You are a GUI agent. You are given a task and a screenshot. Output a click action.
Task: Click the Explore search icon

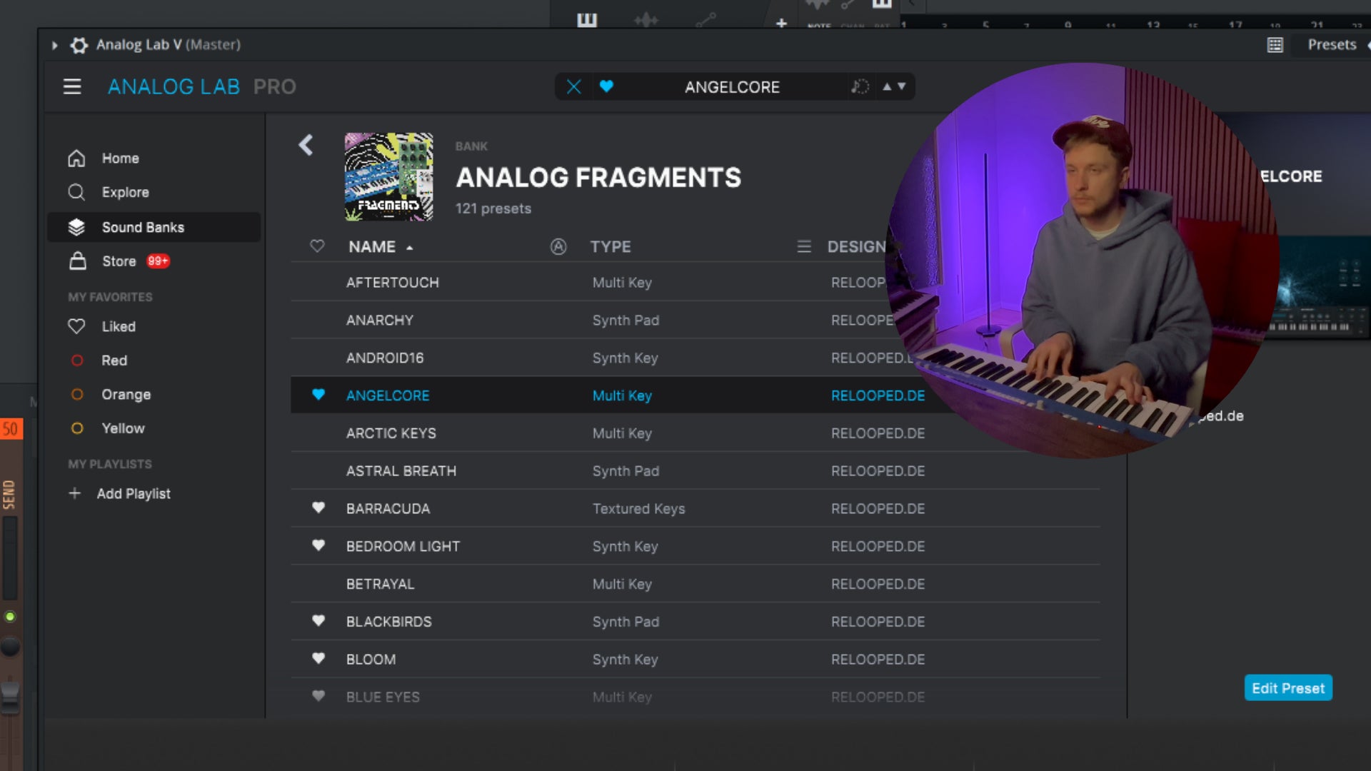76,192
